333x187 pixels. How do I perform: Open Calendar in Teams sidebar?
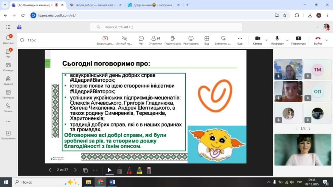click(x=8, y=94)
